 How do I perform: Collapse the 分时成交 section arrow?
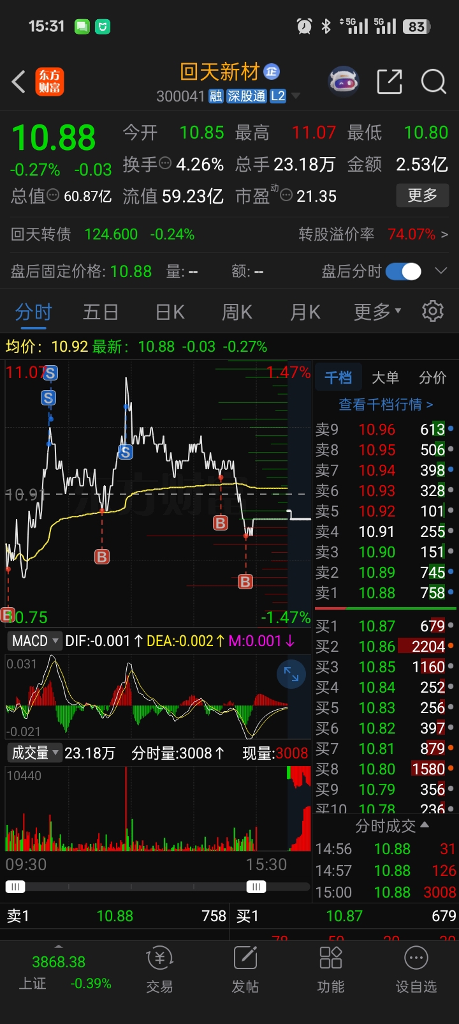(425, 824)
